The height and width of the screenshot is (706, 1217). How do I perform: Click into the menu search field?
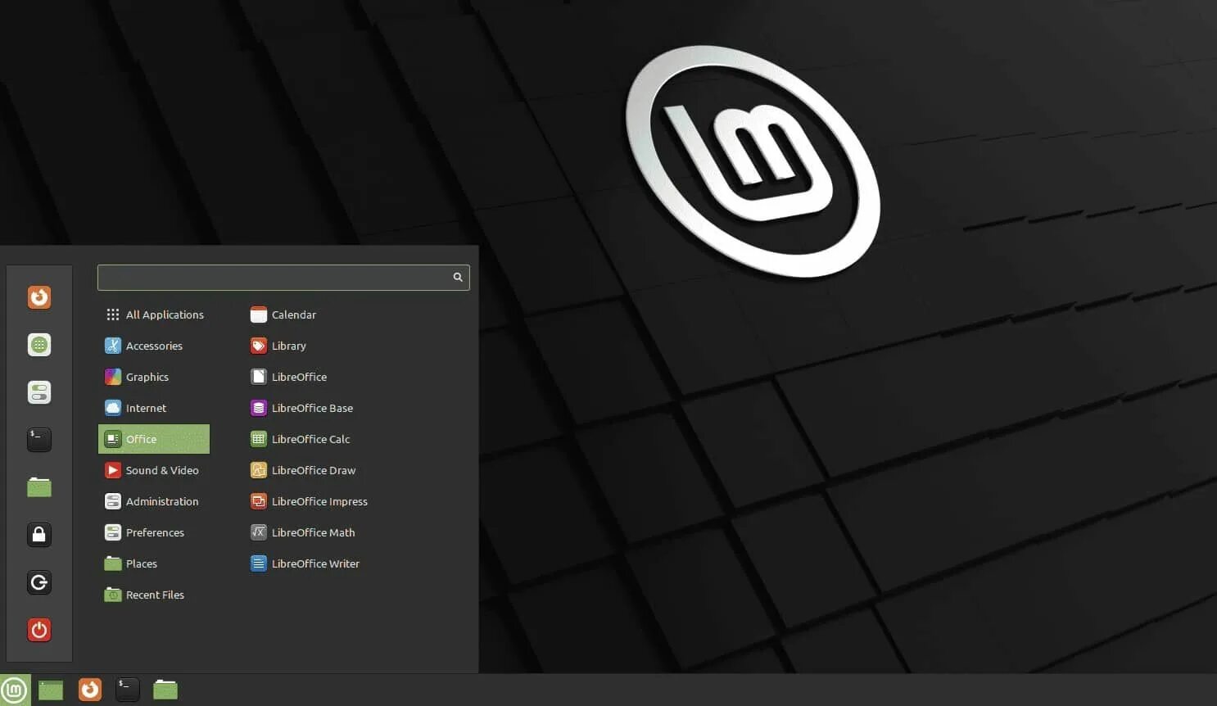283,278
